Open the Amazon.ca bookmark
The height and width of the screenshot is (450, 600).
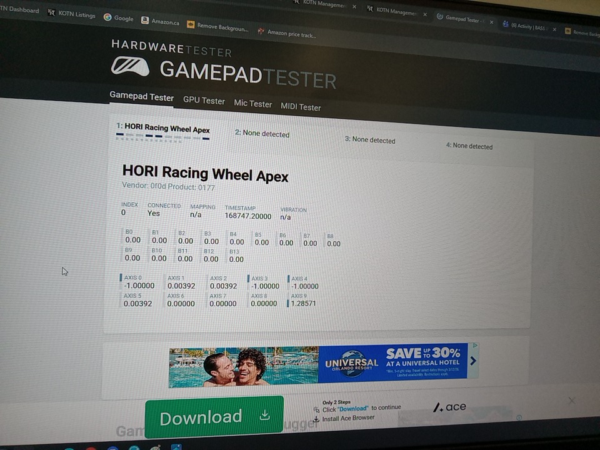(160, 21)
